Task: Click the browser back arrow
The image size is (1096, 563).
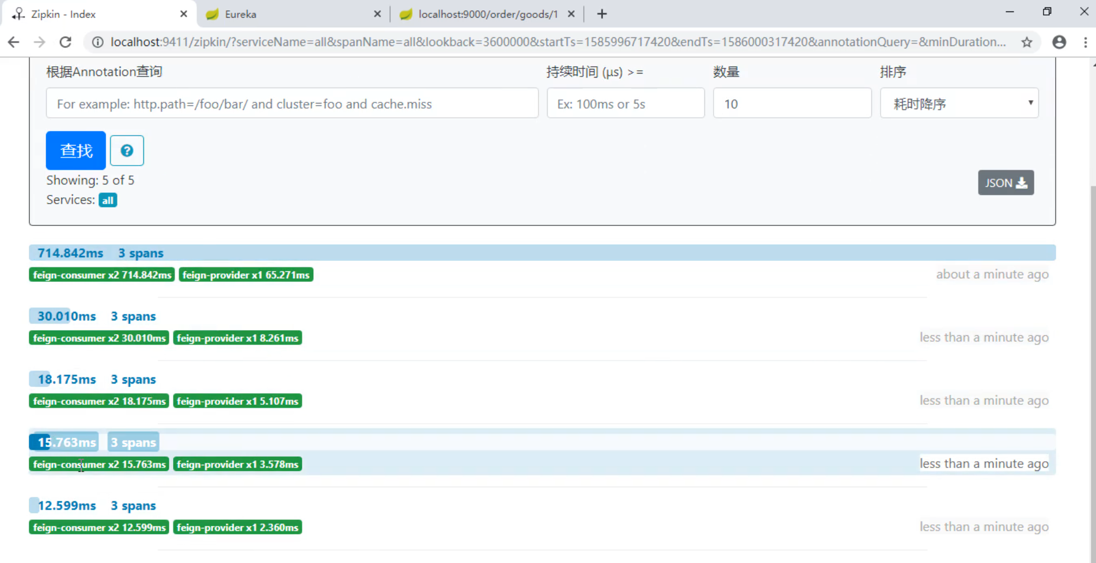Action: (x=14, y=42)
